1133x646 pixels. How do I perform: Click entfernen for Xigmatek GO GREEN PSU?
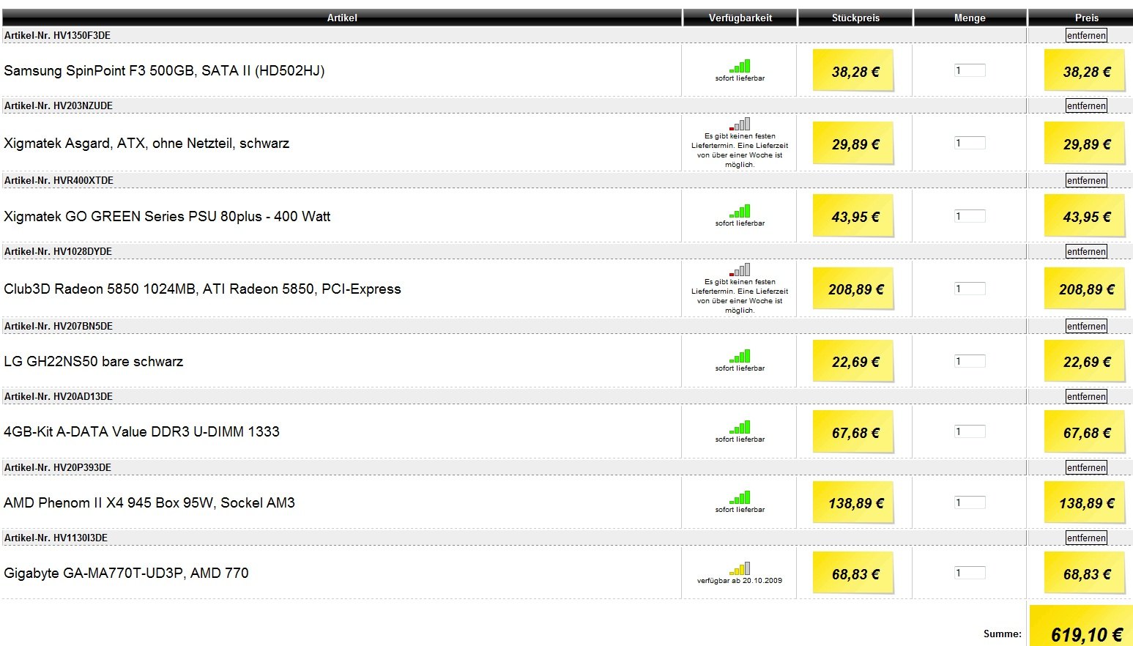point(1086,180)
